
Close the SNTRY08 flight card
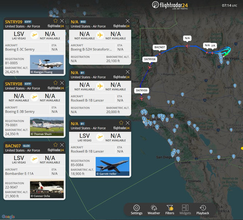coord(62,83)
